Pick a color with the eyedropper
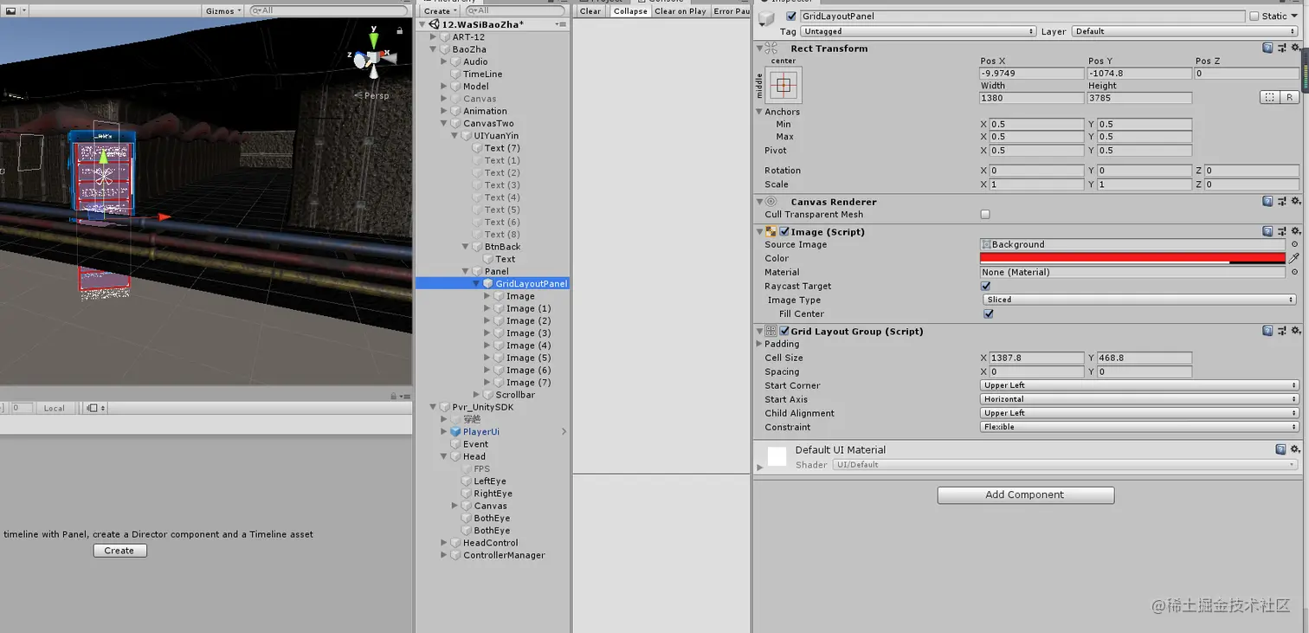 [1294, 258]
